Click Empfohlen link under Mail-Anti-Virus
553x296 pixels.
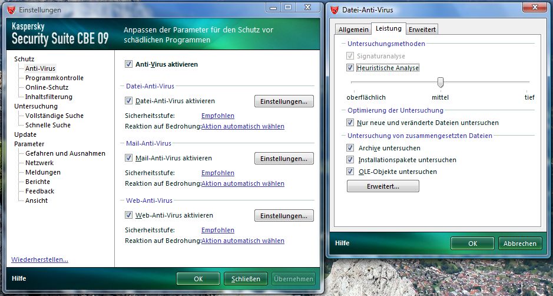pyautogui.click(x=217, y=173)
